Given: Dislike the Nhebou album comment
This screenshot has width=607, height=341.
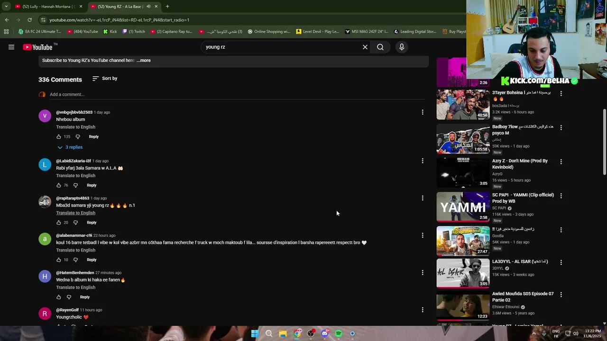Looking at the screenshot, I should tap(78, 136).
